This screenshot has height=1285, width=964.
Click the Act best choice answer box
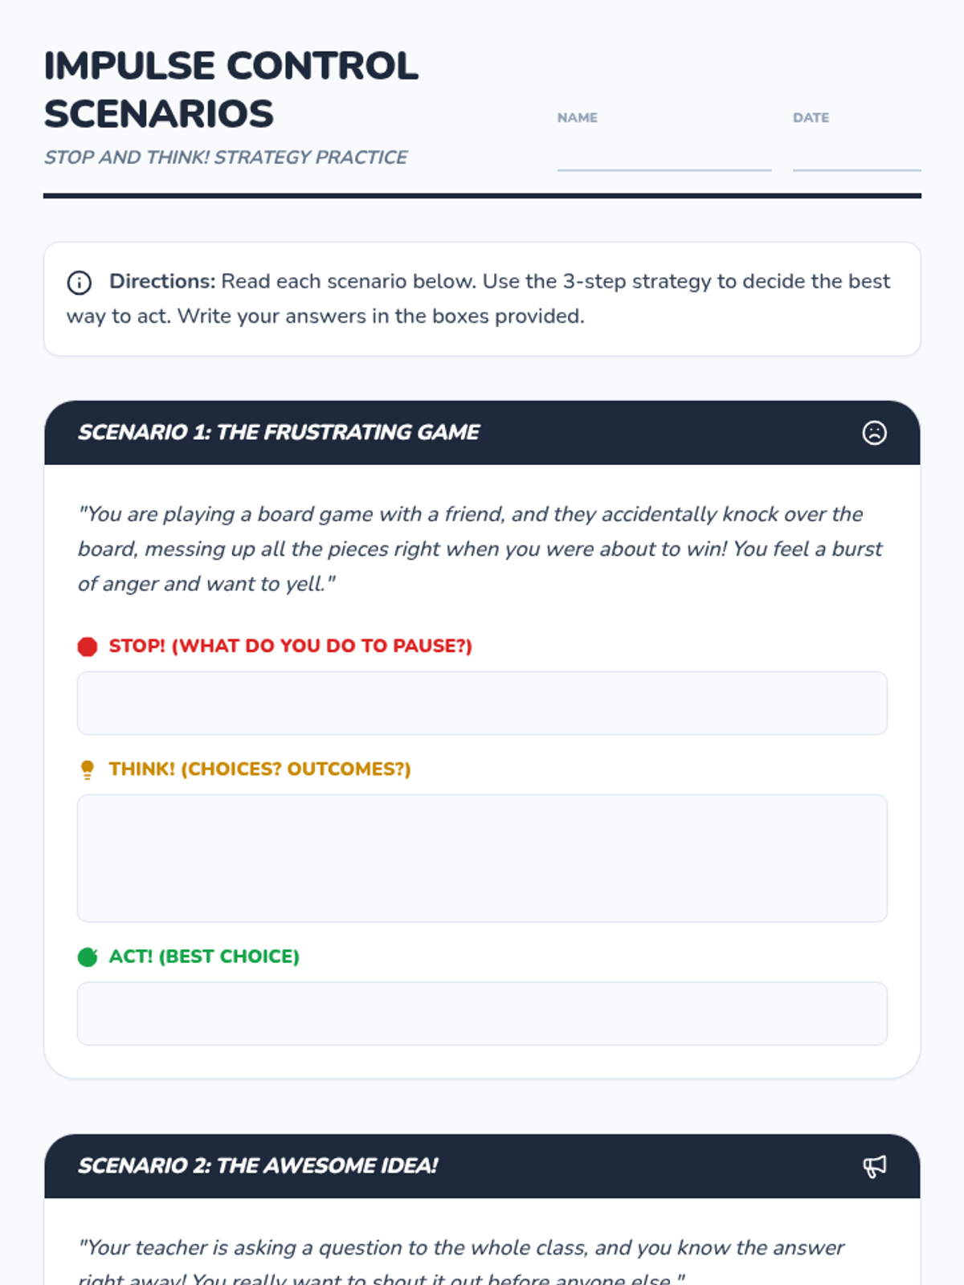pos(482,1014)
